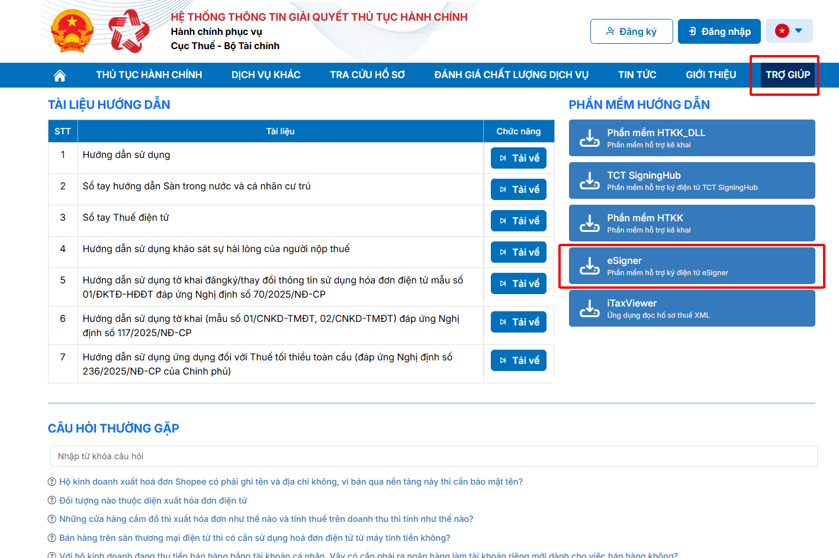Screen dimensions: 839x558
Task: Click the FAQ keyword search field
Action: tap(433, 456)
